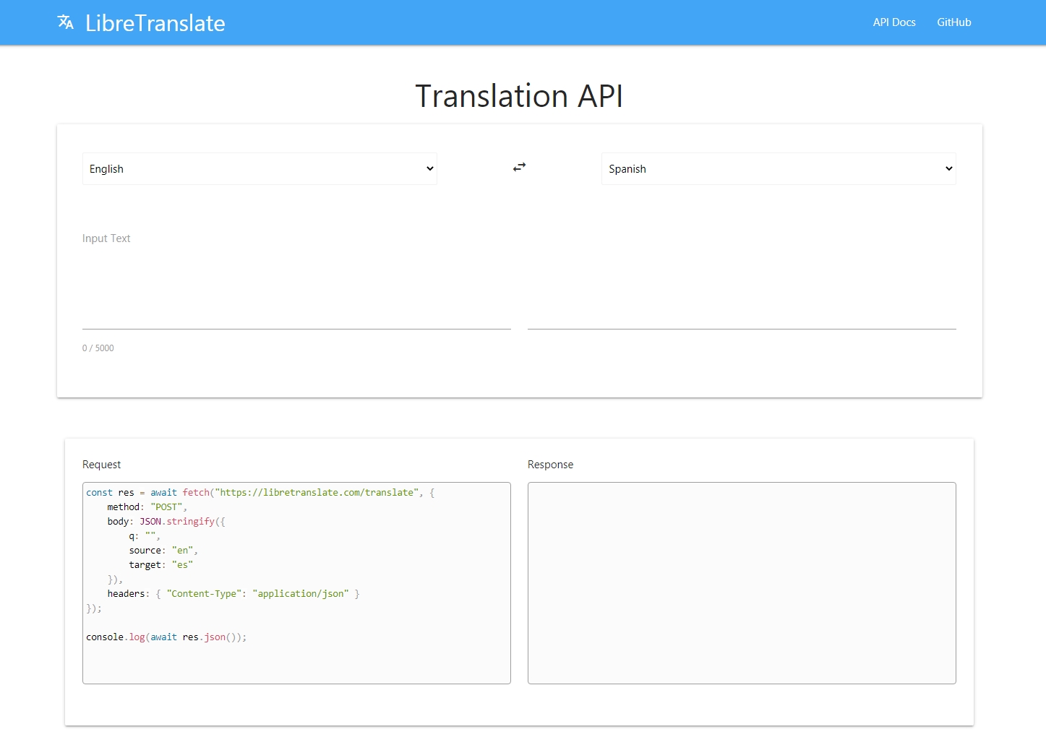Open the Spanish target language dropdown

click(x=779, y=168)
